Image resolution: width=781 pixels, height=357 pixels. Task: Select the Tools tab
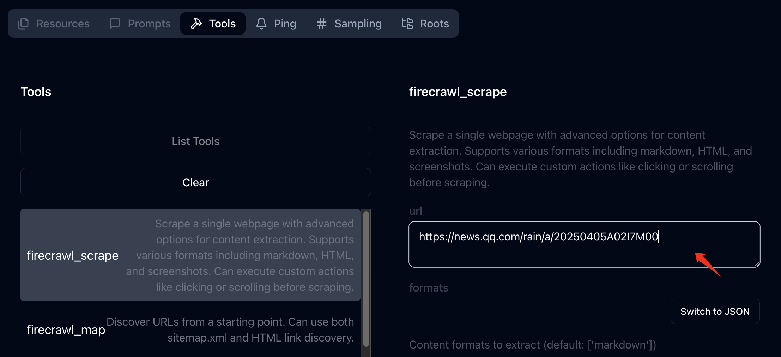(x=213, y=23)
